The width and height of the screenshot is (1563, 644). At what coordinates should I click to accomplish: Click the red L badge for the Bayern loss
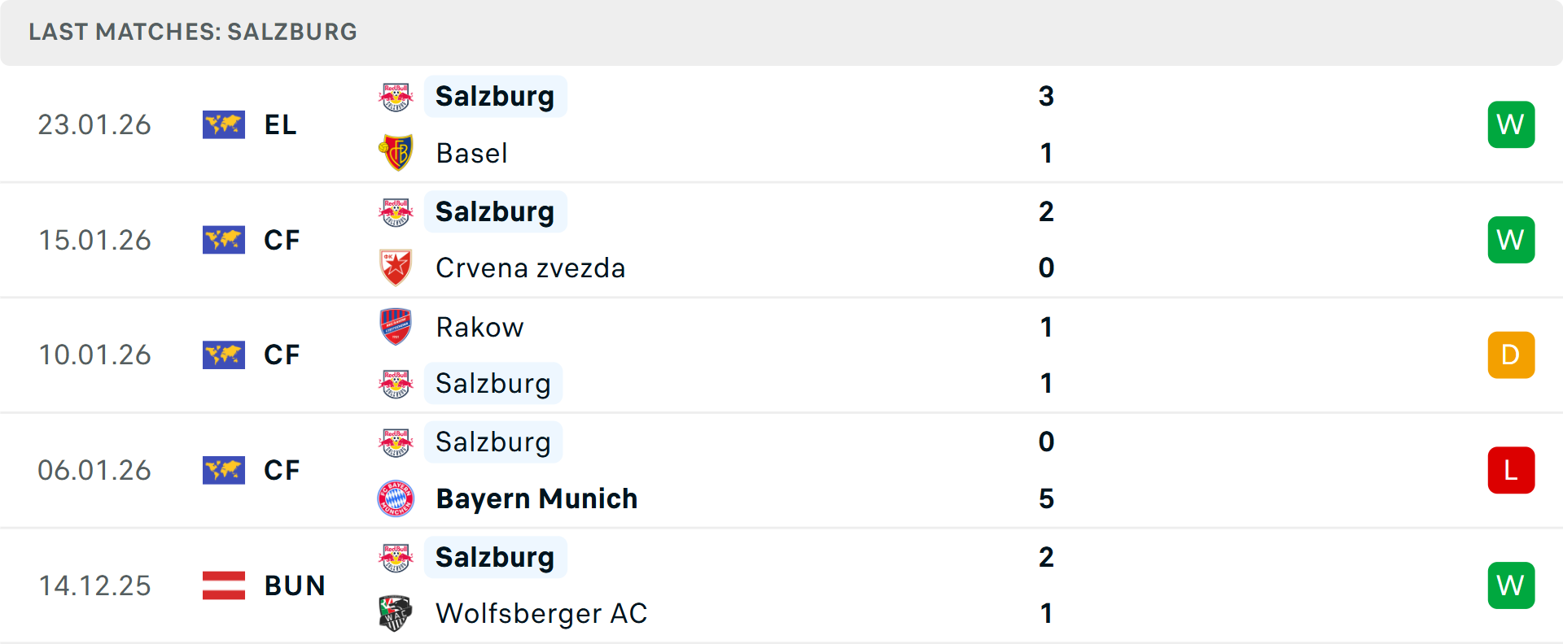(x=1511, y=470)
